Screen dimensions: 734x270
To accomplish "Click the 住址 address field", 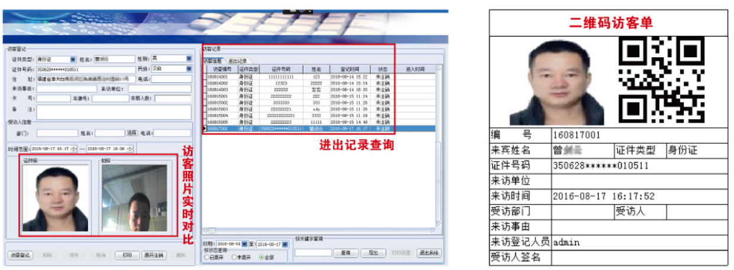I will (x=86, y=79).
